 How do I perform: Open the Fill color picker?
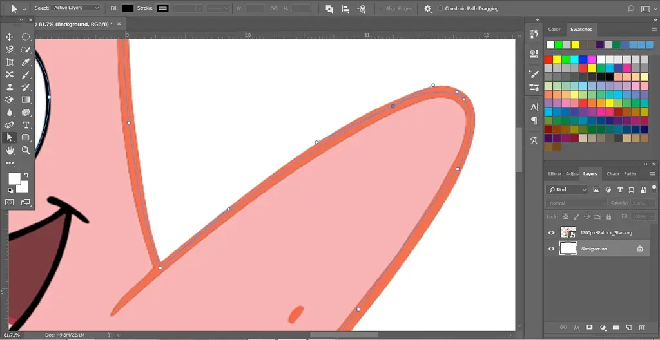point(128,8)
